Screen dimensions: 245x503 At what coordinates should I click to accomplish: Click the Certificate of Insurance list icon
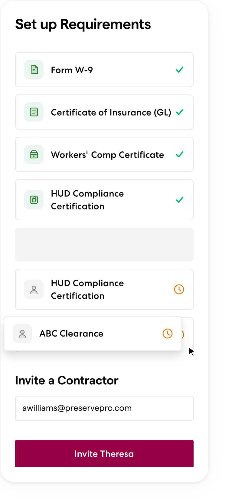(34, 112)
